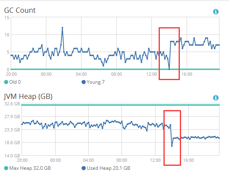Click the JVM Heap info icon
Screen dimensions: 229x175
pos(216,98)
